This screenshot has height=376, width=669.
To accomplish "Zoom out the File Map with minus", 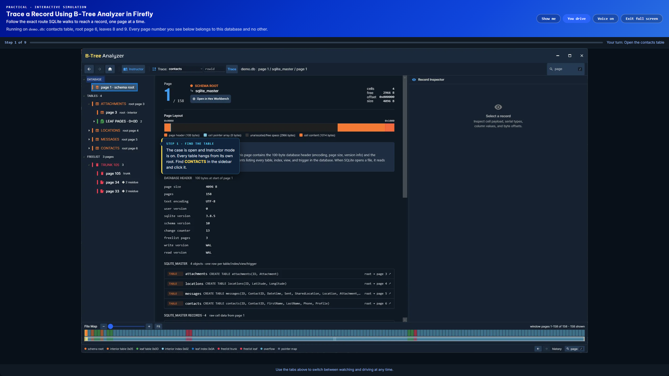I will (103, 326).
